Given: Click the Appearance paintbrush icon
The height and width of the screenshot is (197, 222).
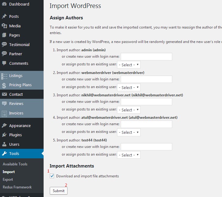Looking at the screenshot, I should [4, 126].
